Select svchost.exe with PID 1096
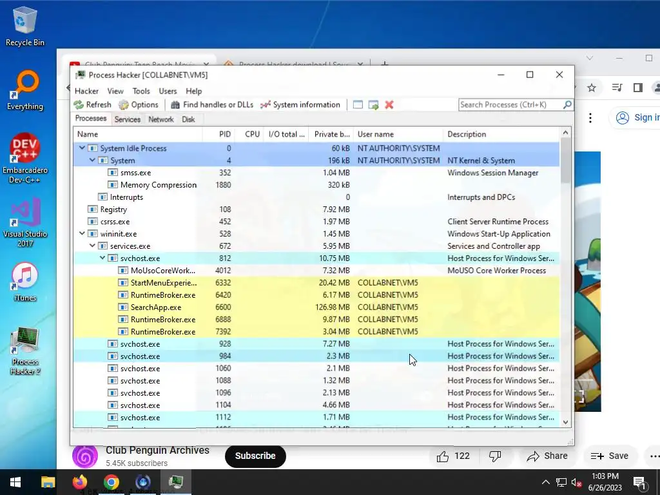 [316, 393]
